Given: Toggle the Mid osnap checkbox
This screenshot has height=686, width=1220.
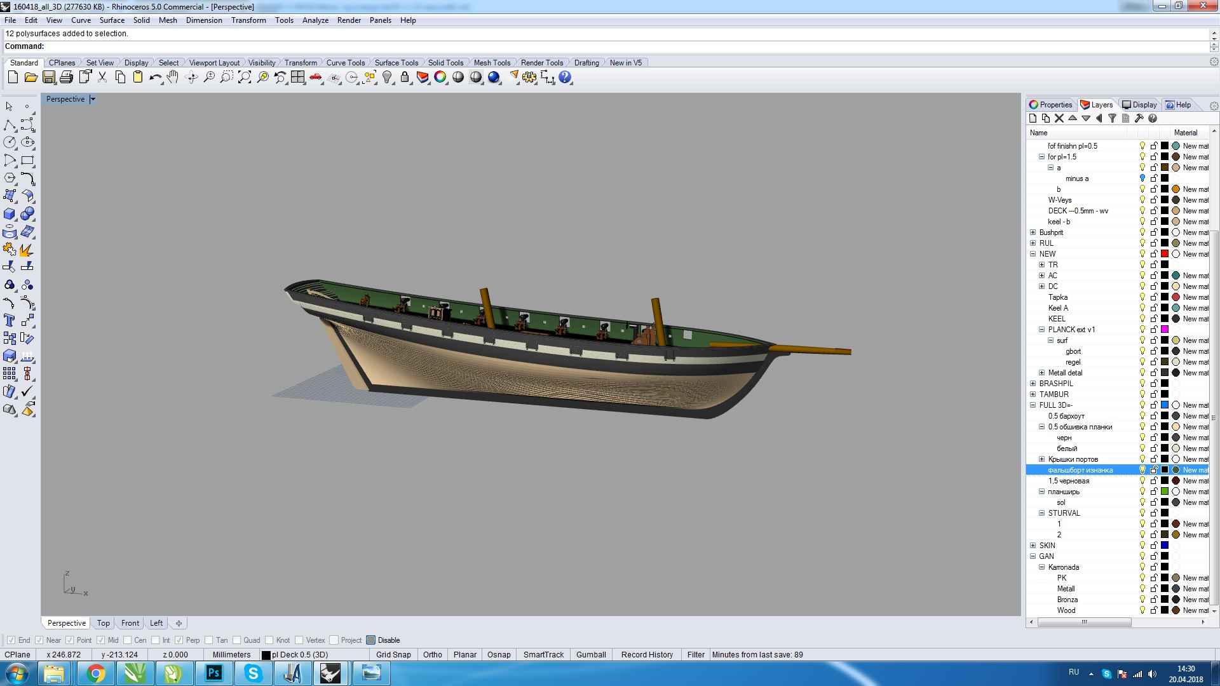Looking at the screenshot, I should (100, 640).
